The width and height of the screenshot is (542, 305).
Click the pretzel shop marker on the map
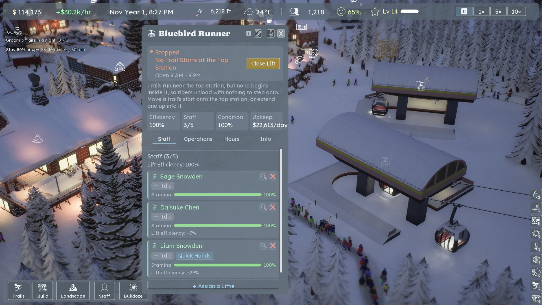pyautogui.click(x=313, y=53)
